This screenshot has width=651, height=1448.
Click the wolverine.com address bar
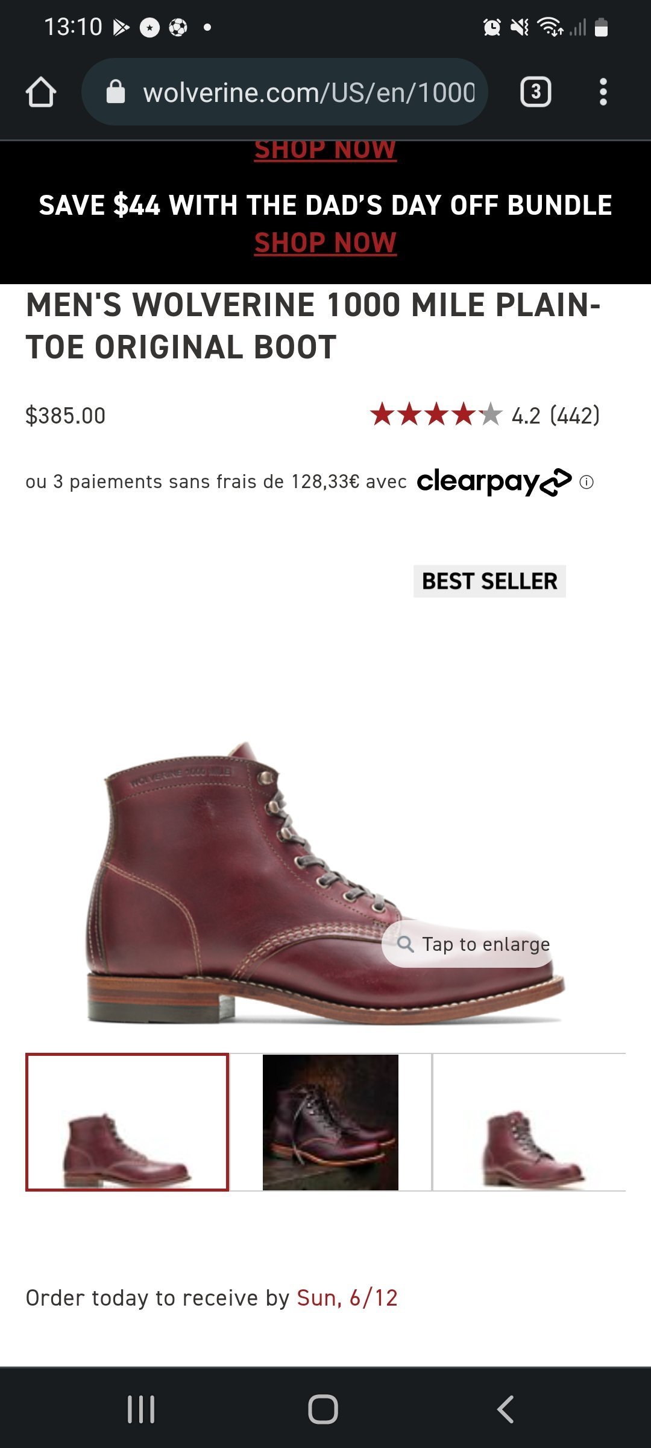click(x=285, y=92)
